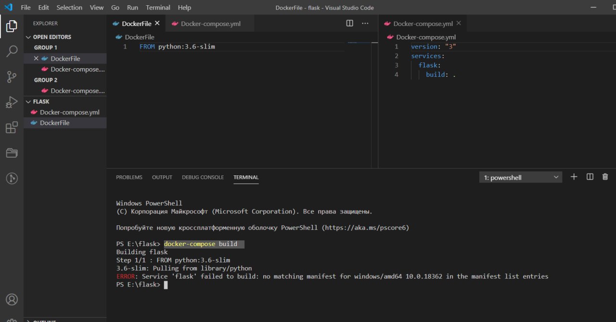
Task: Kill the terminal with the trash icon
Action: tap(605, 177)
